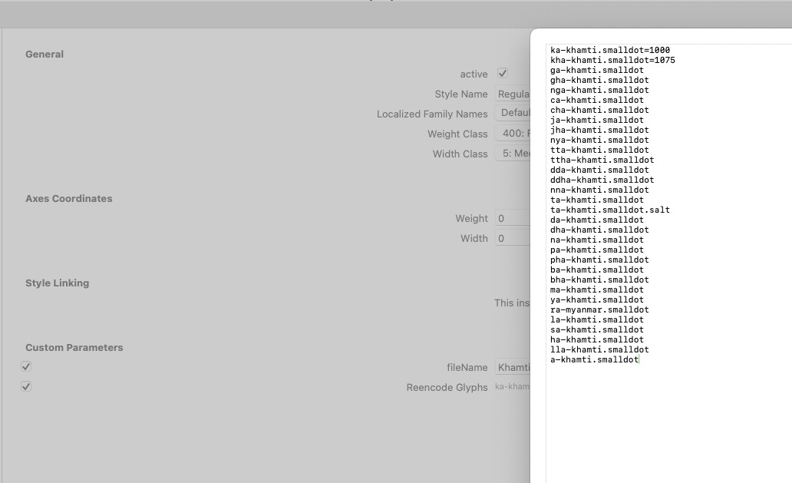Click the Reencode Glyphs parameter label
Viewport: 792px width, 483px height.
[447, 388]
